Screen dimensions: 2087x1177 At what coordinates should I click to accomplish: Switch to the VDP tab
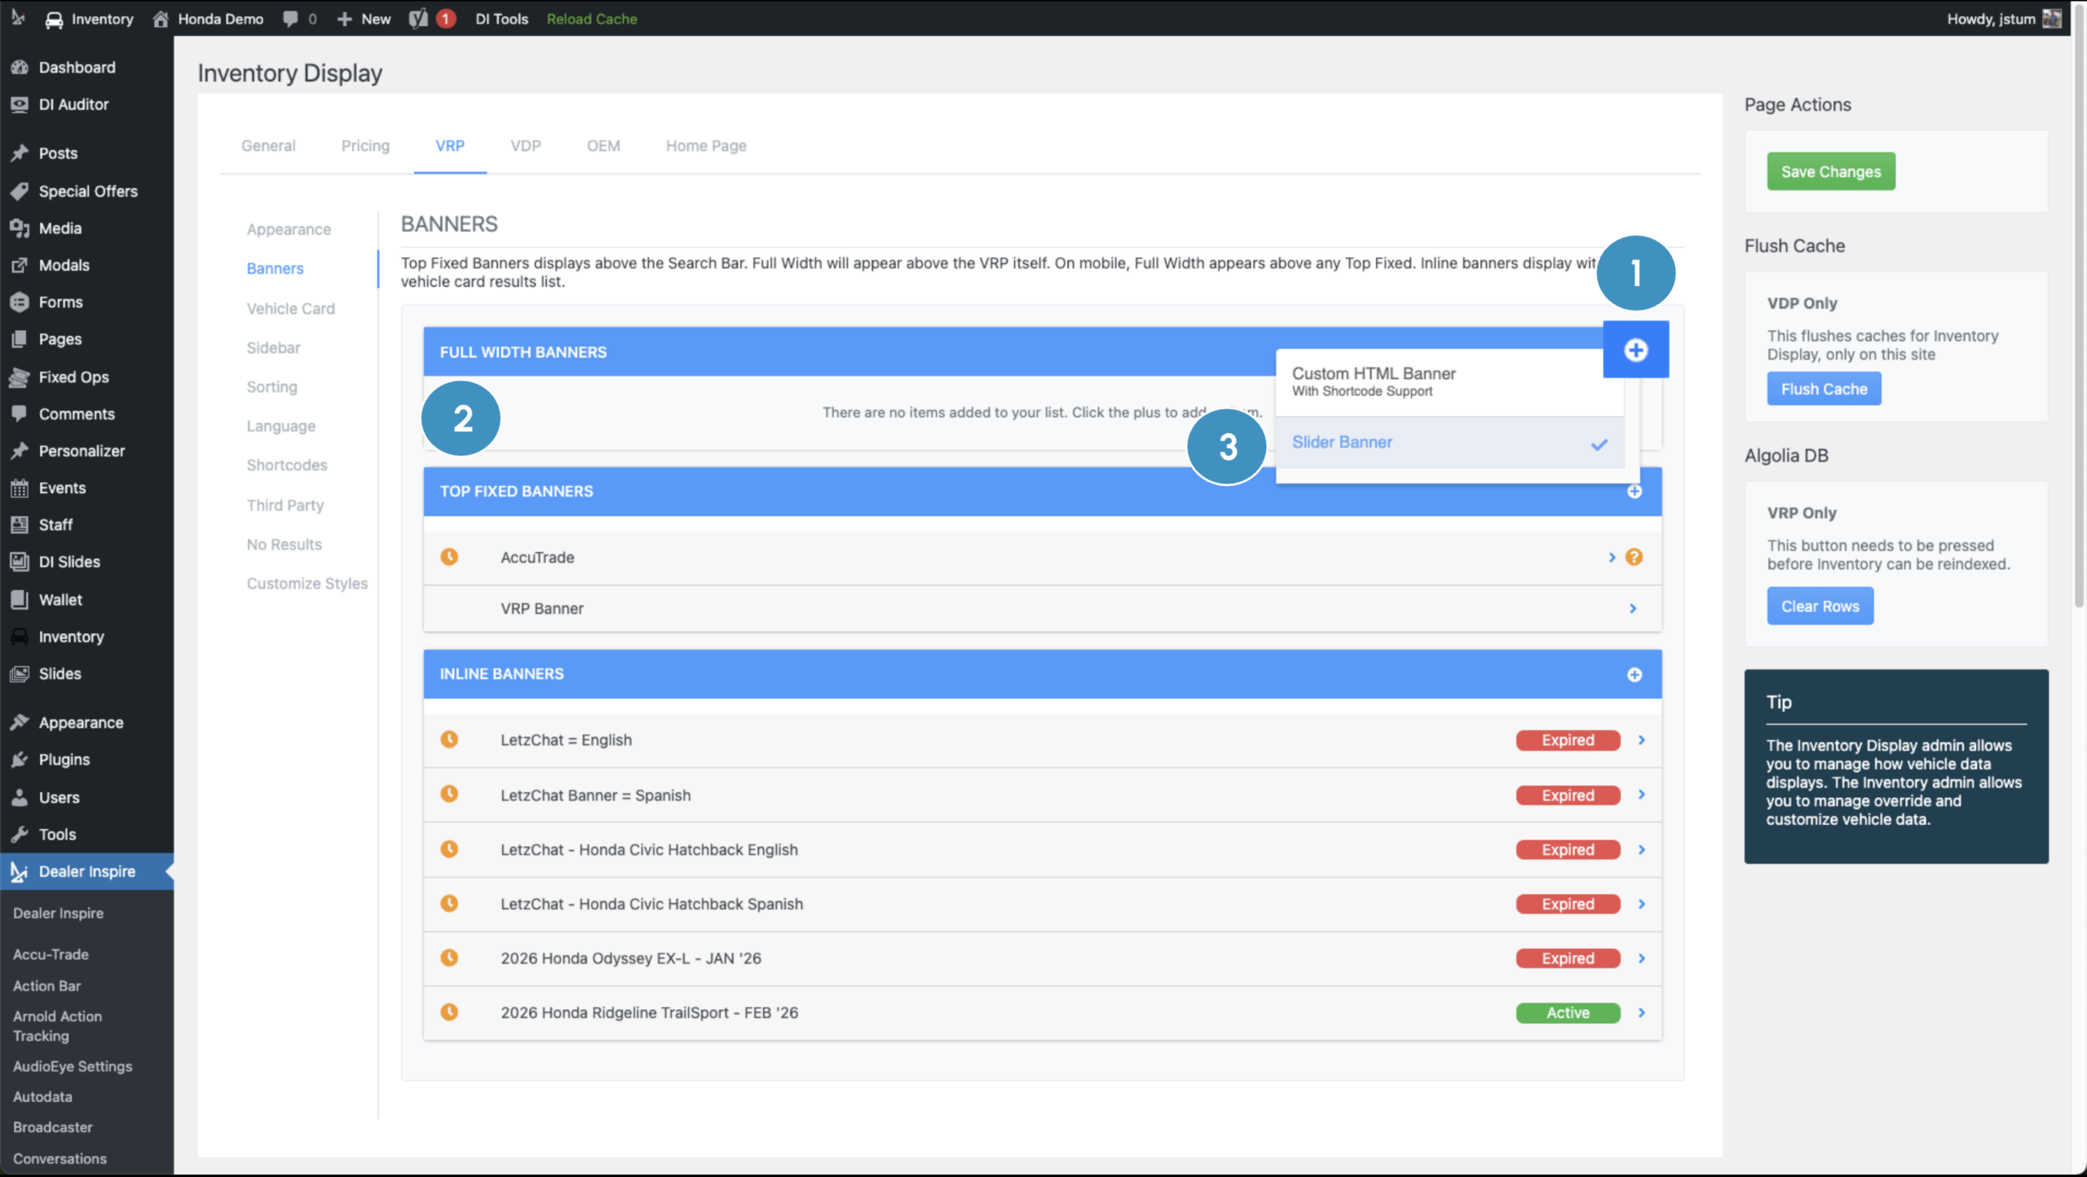pos(526,146)
